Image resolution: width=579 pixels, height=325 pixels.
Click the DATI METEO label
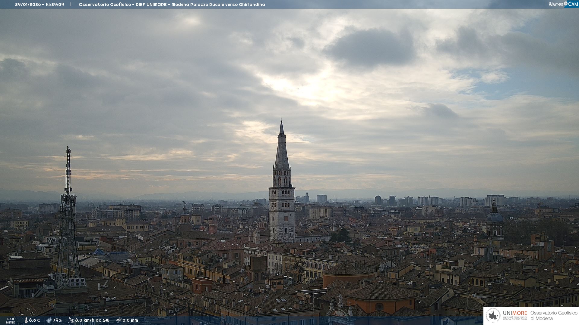coord(11,320)
